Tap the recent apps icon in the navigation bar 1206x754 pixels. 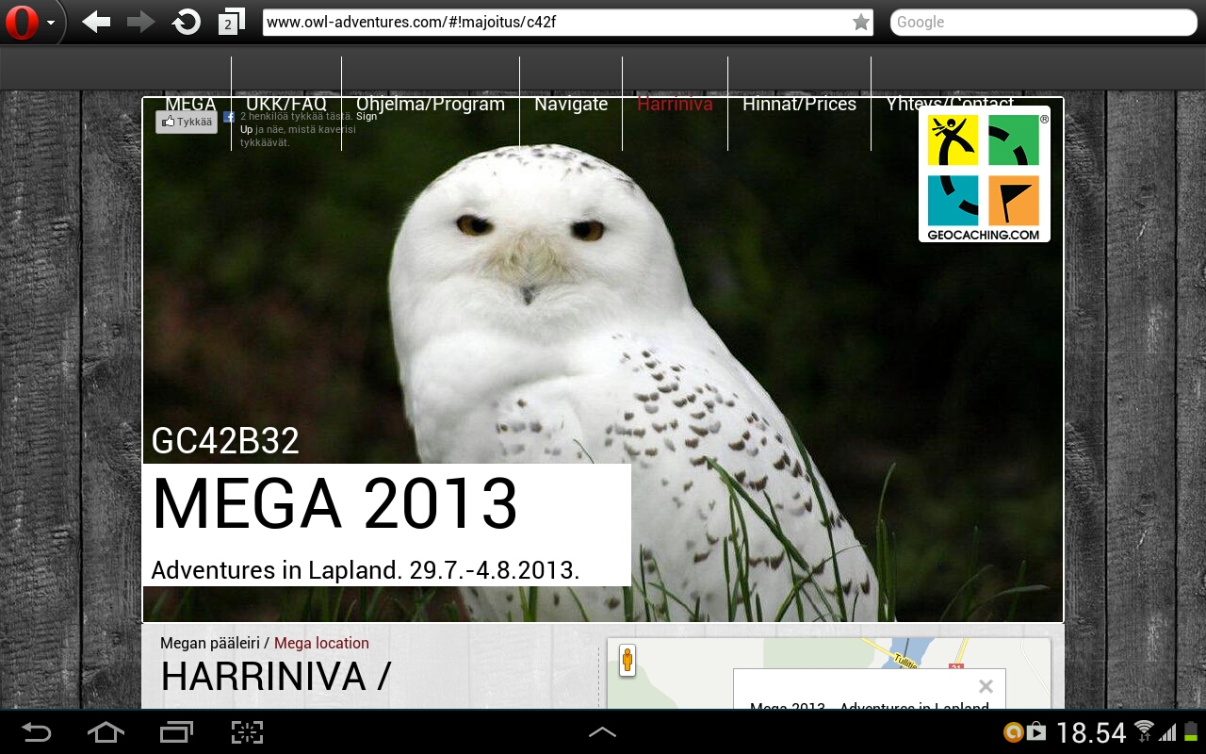coord(174,731)
